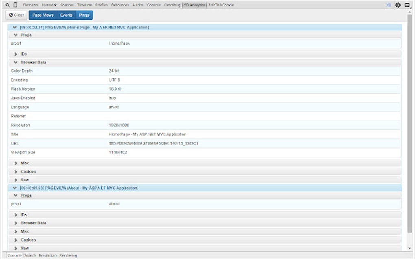Screen dimensions: 415x259
Task: Expand the IDs section of the Home pageview
Action: (16, 54)
